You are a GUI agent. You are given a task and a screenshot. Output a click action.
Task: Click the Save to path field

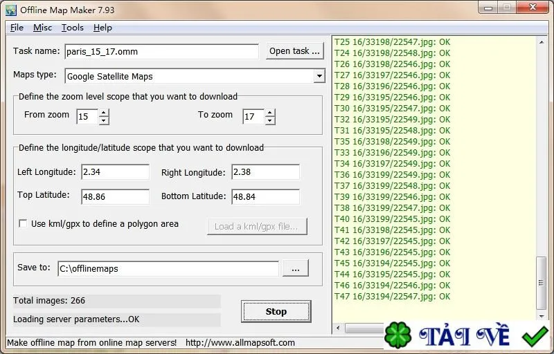pos(168,269)
